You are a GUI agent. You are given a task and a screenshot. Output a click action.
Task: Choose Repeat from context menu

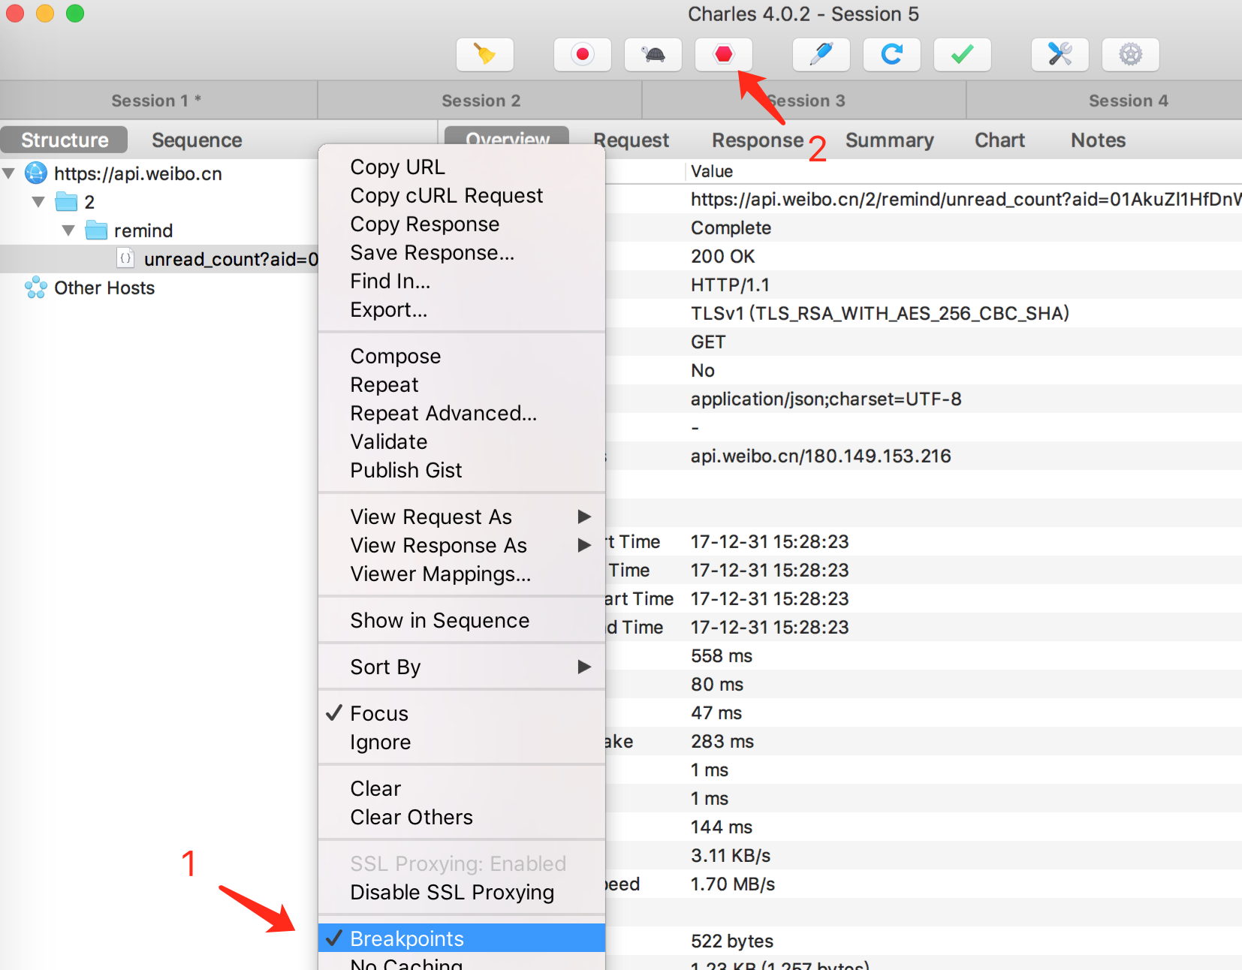point(462,384)
